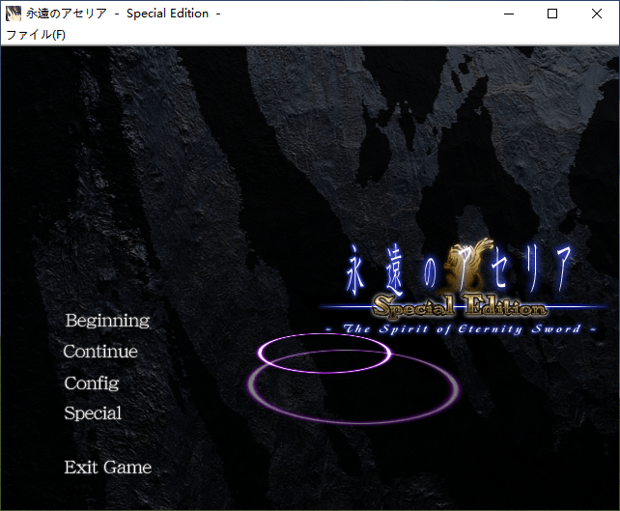Click the blue horizontal line beside the logo

pos(579,307)
